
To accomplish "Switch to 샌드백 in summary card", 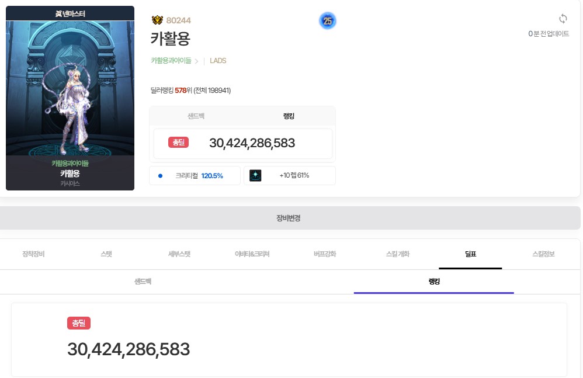I will 195,116.
